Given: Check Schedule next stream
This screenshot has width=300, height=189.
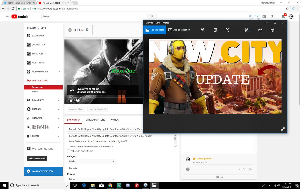Looking at the screenshot, I should pos(69,151).
